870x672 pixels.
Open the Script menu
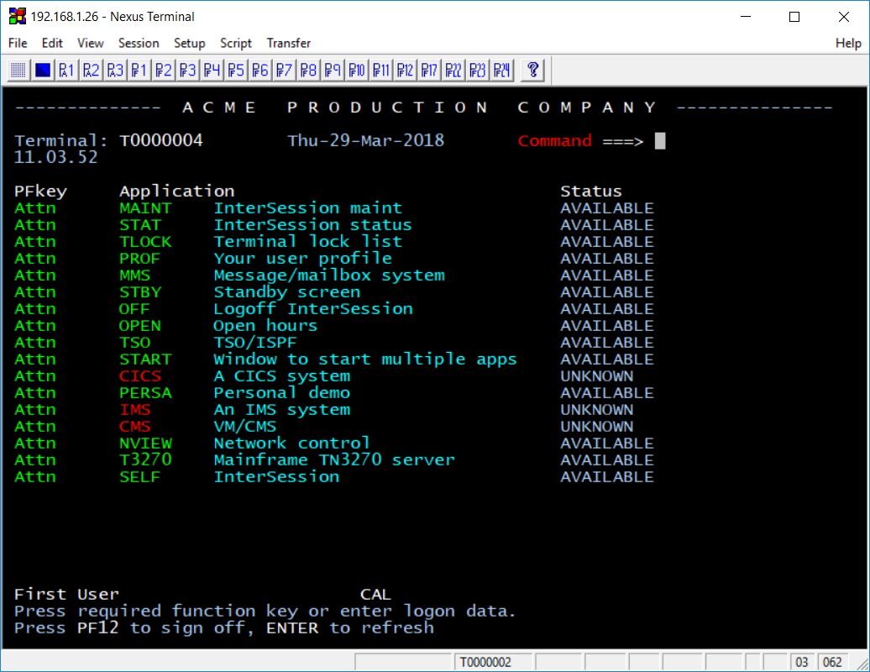(x=236, y=43)
